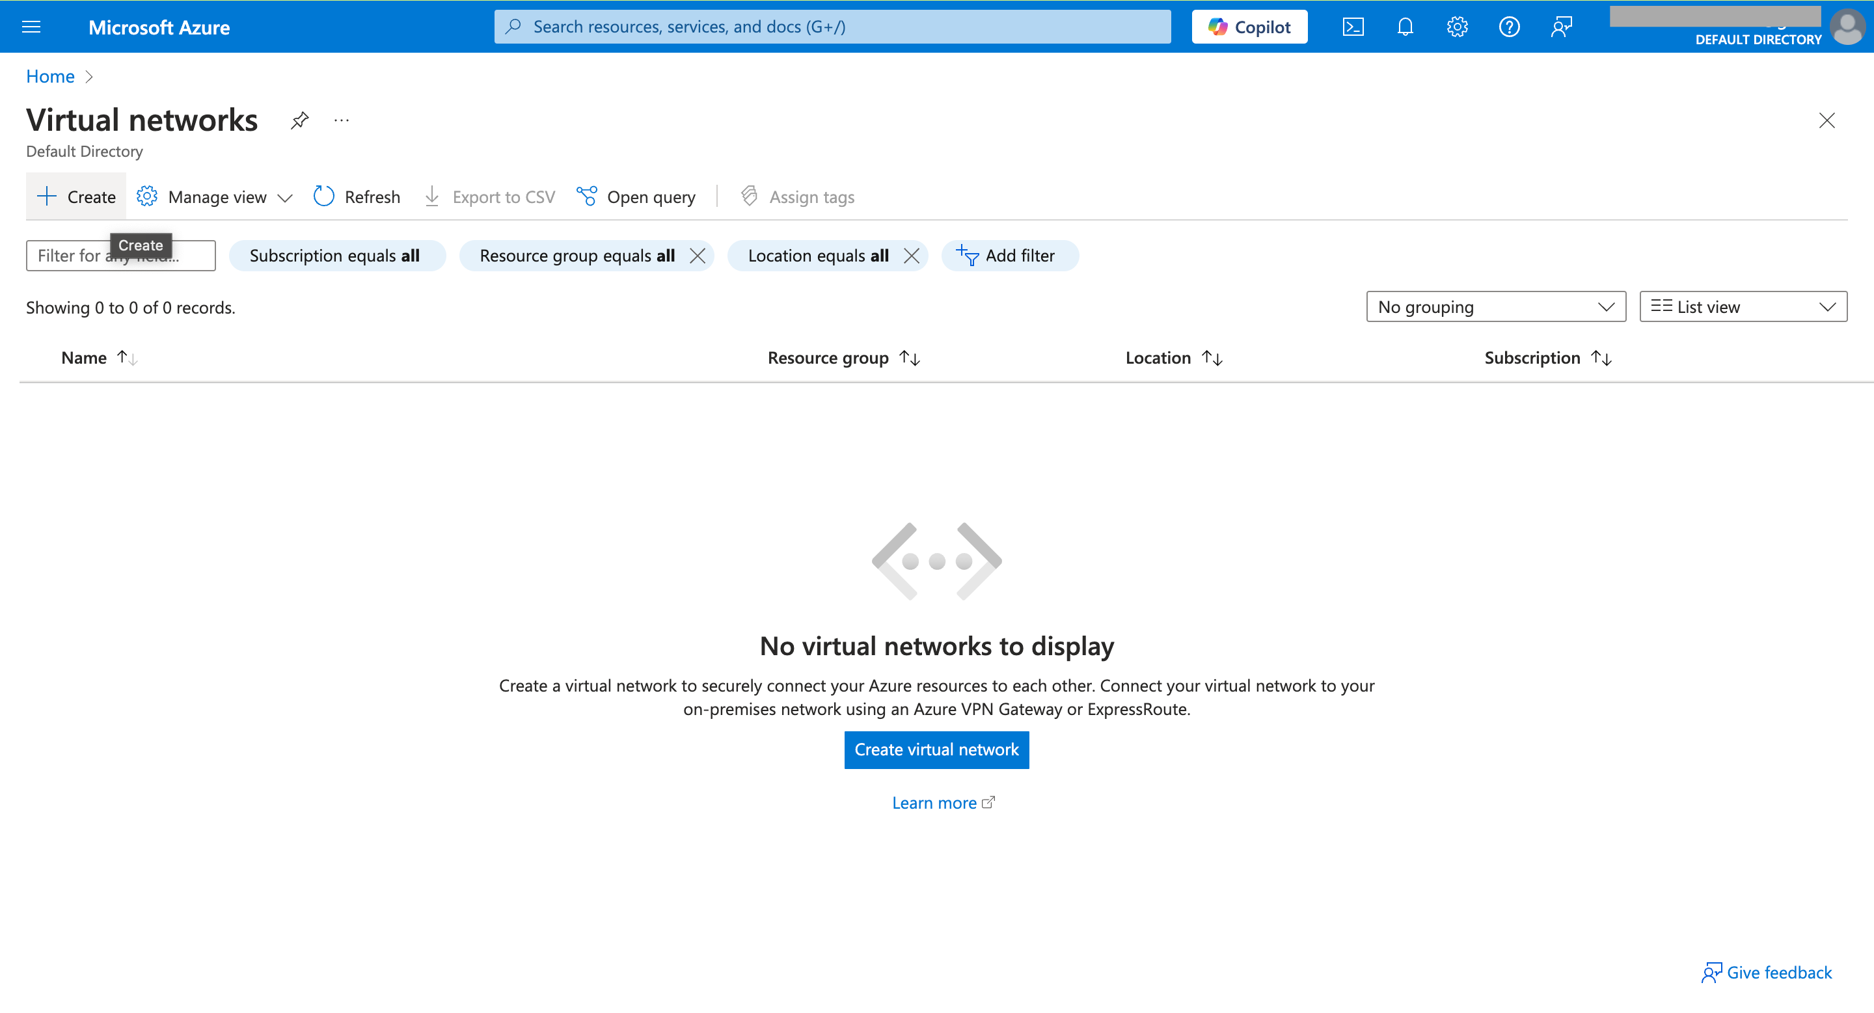Open the List view dropdown

coord(1742,306)
